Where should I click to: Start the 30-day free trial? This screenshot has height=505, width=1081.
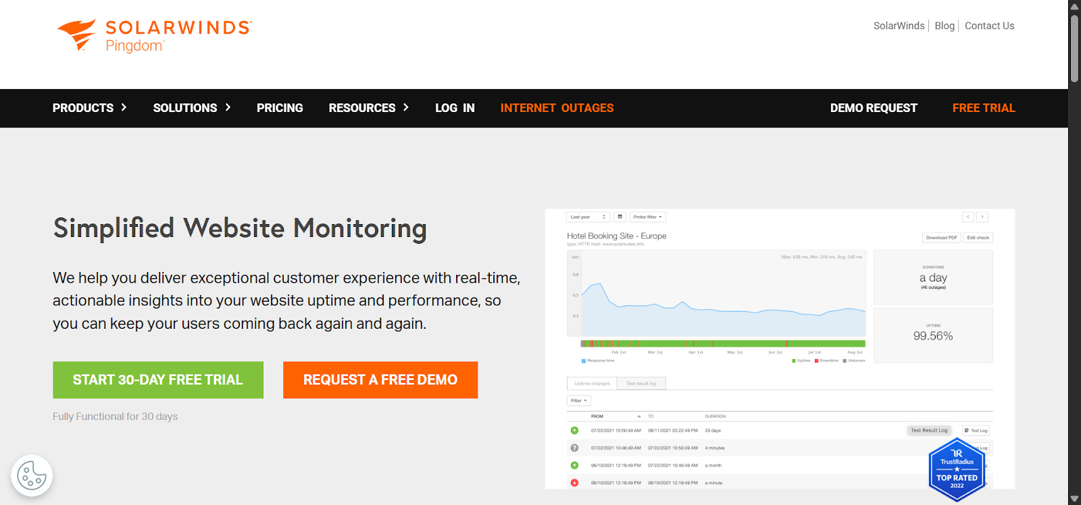158,380
